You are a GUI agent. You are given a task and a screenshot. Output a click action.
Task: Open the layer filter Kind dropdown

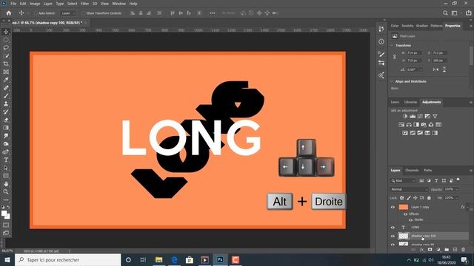click(x=404, y=180)
